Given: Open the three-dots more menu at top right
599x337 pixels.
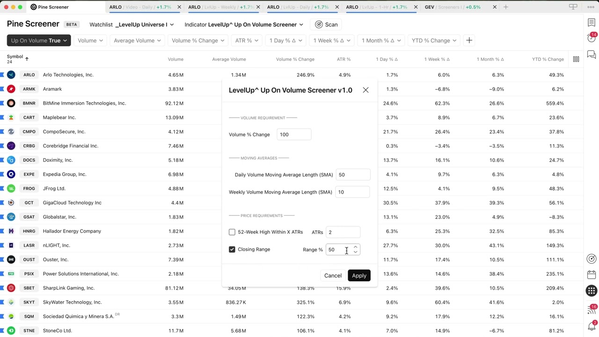Looking at the screenshot, I should tap(591, 7).
